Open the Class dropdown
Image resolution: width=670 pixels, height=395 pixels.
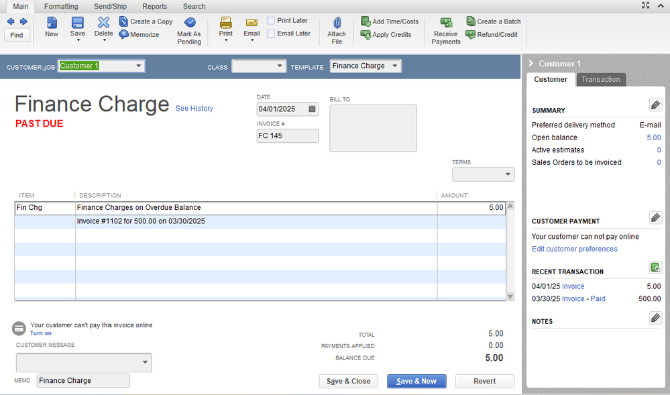pos(280,66)
